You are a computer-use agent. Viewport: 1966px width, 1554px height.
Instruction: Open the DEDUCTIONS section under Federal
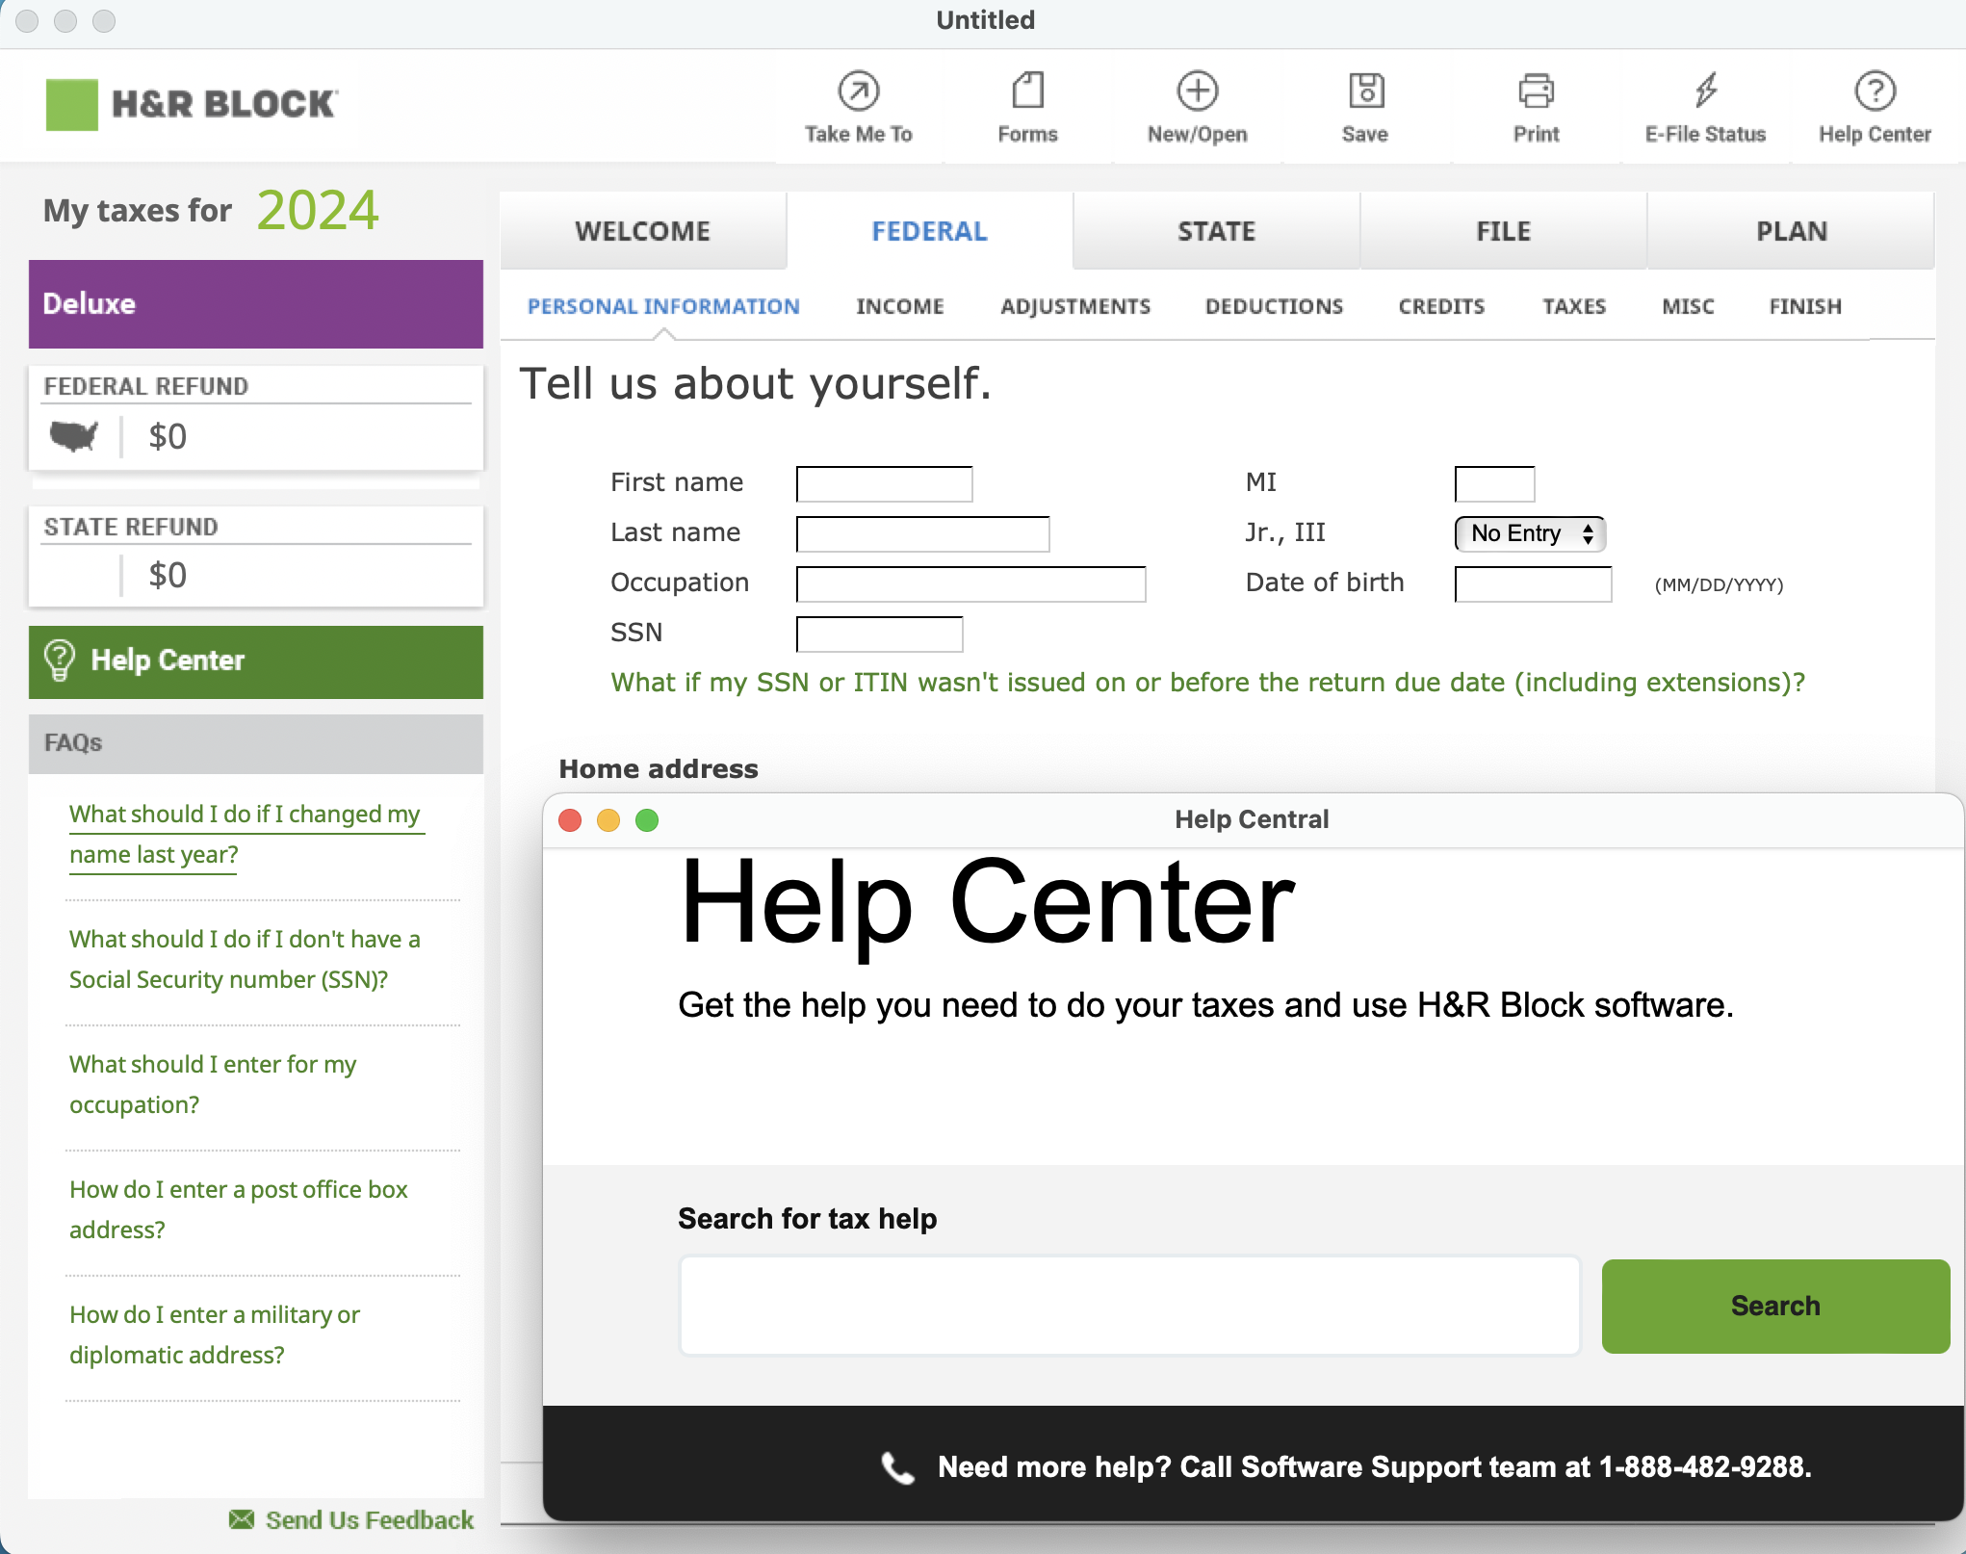pyautogui.click(x=1274, y=306)
